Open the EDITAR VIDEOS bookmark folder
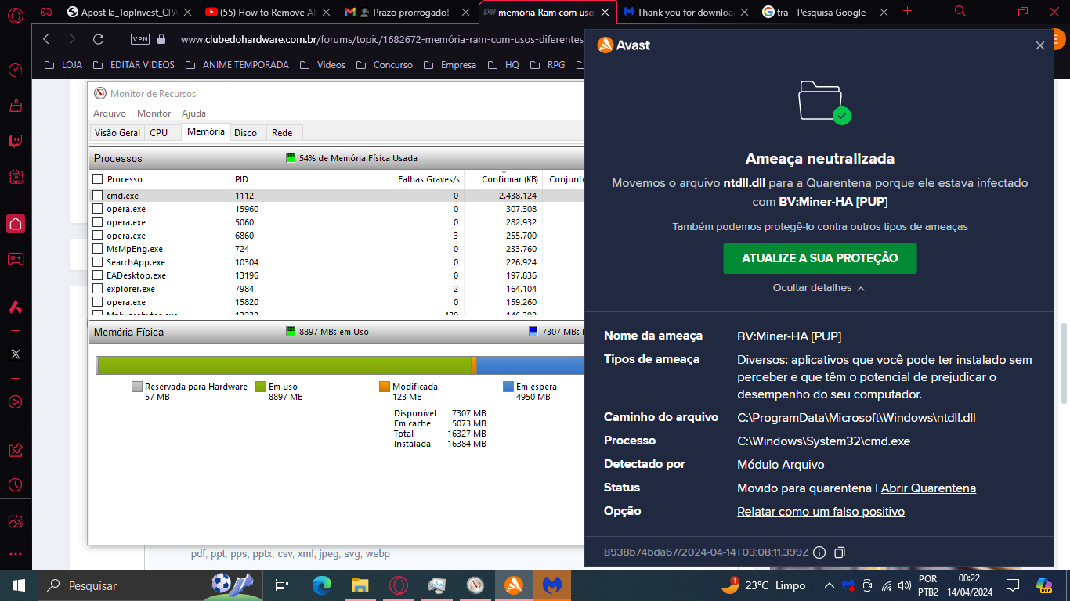The height and width of the screenshot is (601, 1070). pos(134,65)
